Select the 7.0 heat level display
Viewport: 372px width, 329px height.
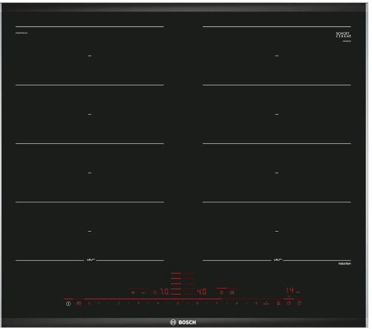pyautogui.click(x=164, y=292)
